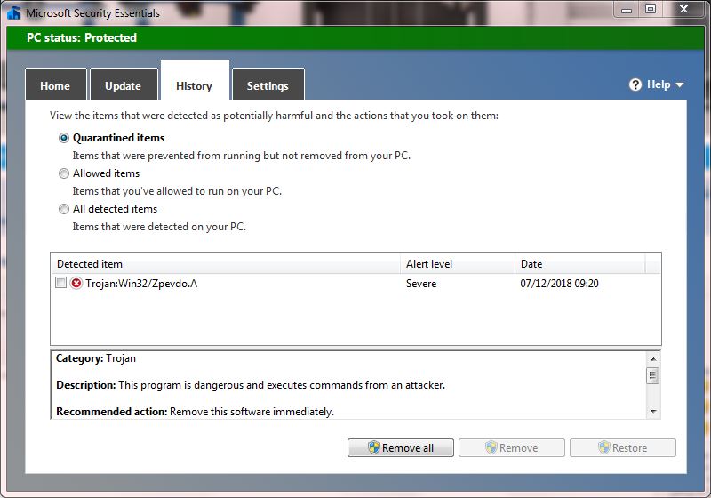This screenshot has height=498, width=711.
Task: Sort by the Detected item column header
Action: coord(226,263)
